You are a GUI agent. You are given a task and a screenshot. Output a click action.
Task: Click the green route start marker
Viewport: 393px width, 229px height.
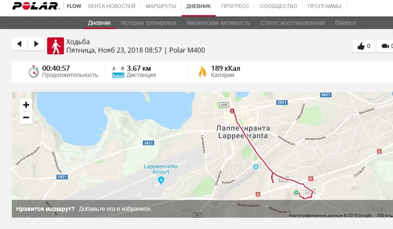pos(296,192)
